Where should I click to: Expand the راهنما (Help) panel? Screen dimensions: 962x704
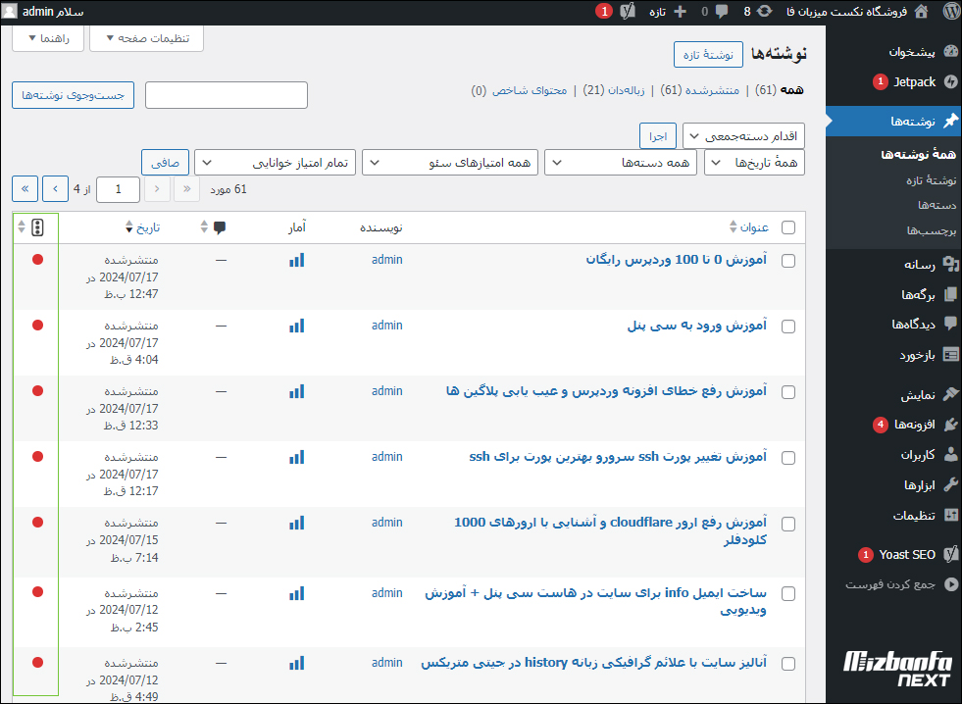pyautogui.click(x=48, y=38)
